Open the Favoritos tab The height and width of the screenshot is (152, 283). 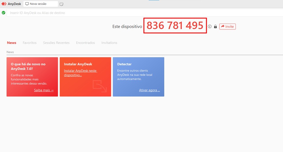click(x=30, y=43)
